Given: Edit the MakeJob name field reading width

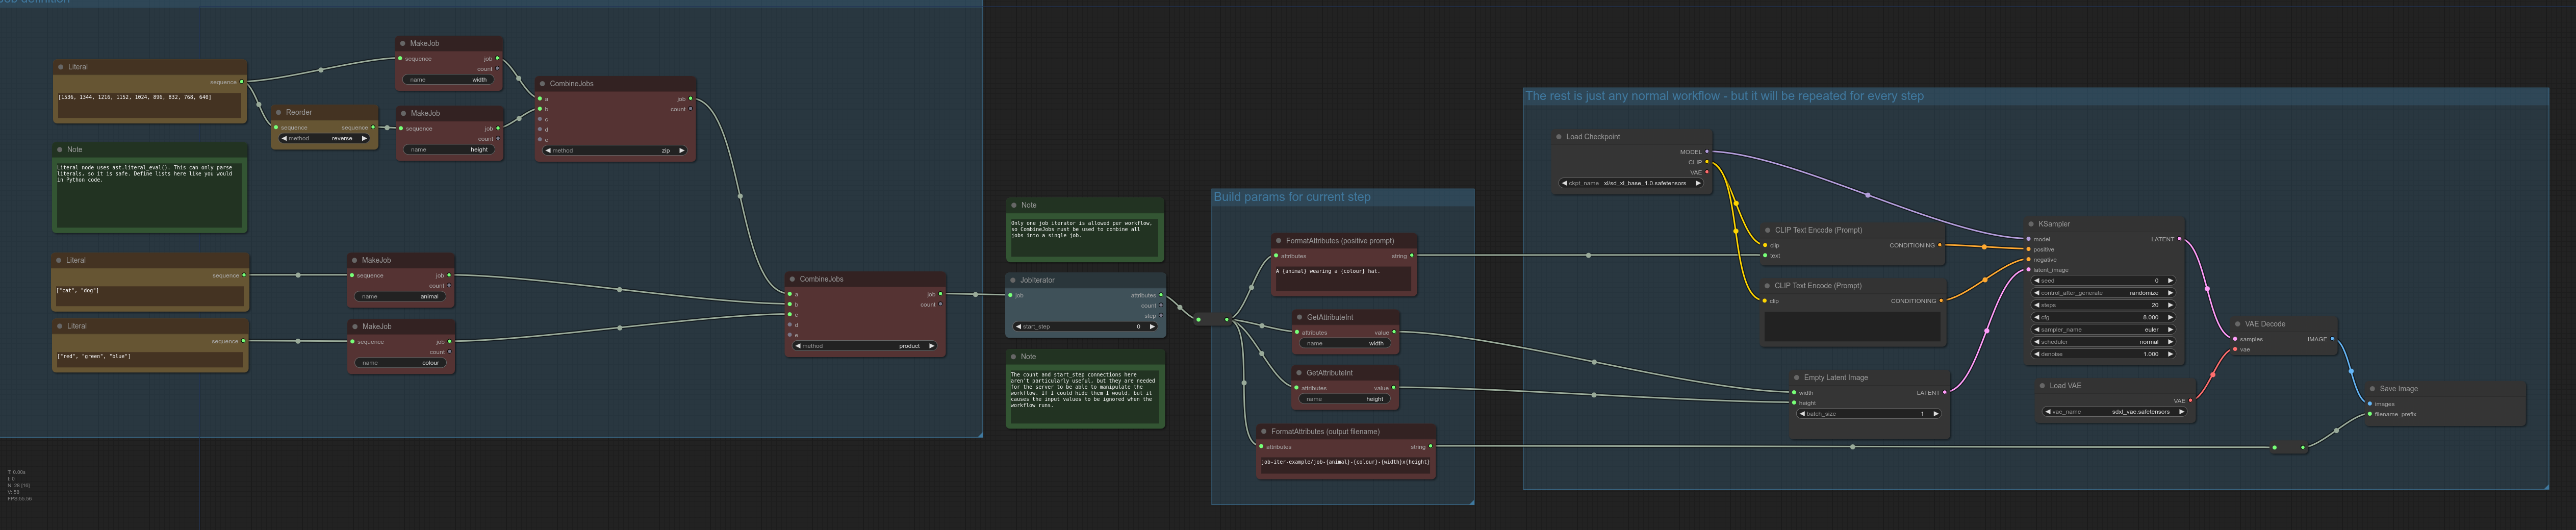Looking at the screenshot, I should pyautogui.click(x=449, y=80).
